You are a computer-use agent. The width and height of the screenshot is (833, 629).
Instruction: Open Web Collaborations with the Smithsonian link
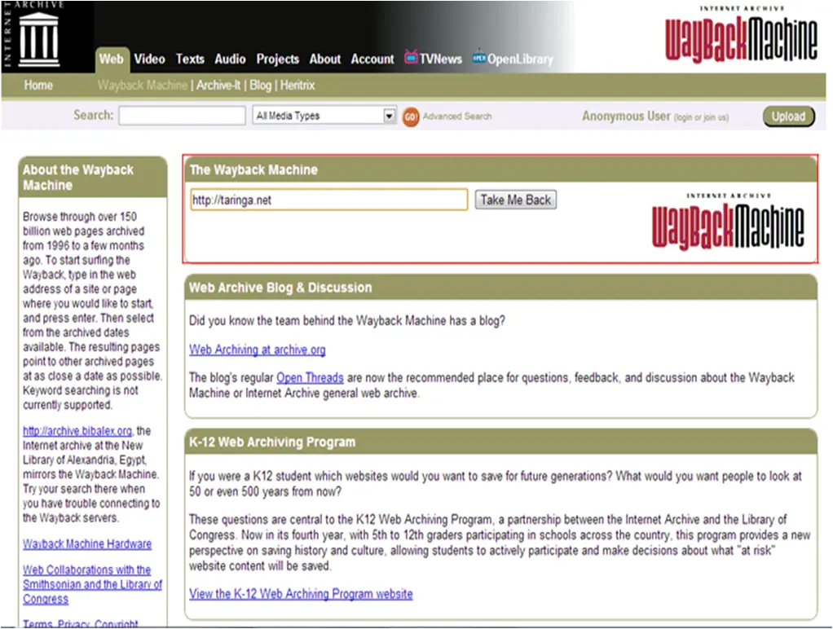tap(92, 584)
